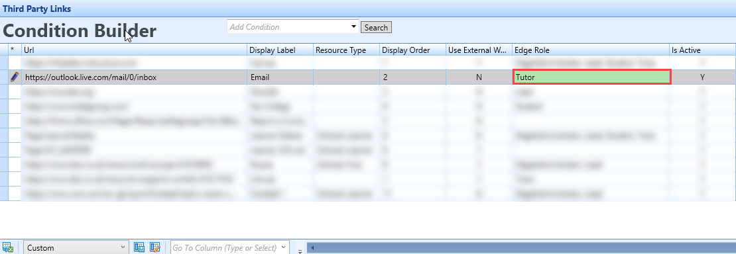Open the Custom layout dropdown
This screenshot has height=254, width=736.
pyautogui.click(x=76, y=247)
